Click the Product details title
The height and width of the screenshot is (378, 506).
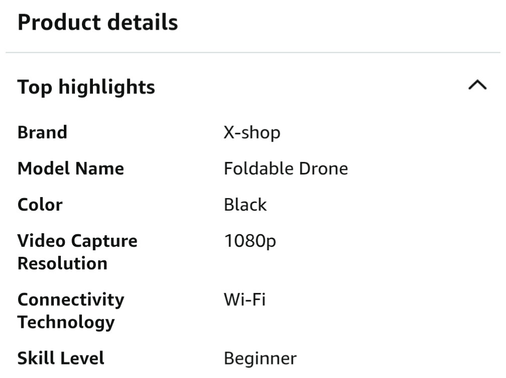click(97, 23)
